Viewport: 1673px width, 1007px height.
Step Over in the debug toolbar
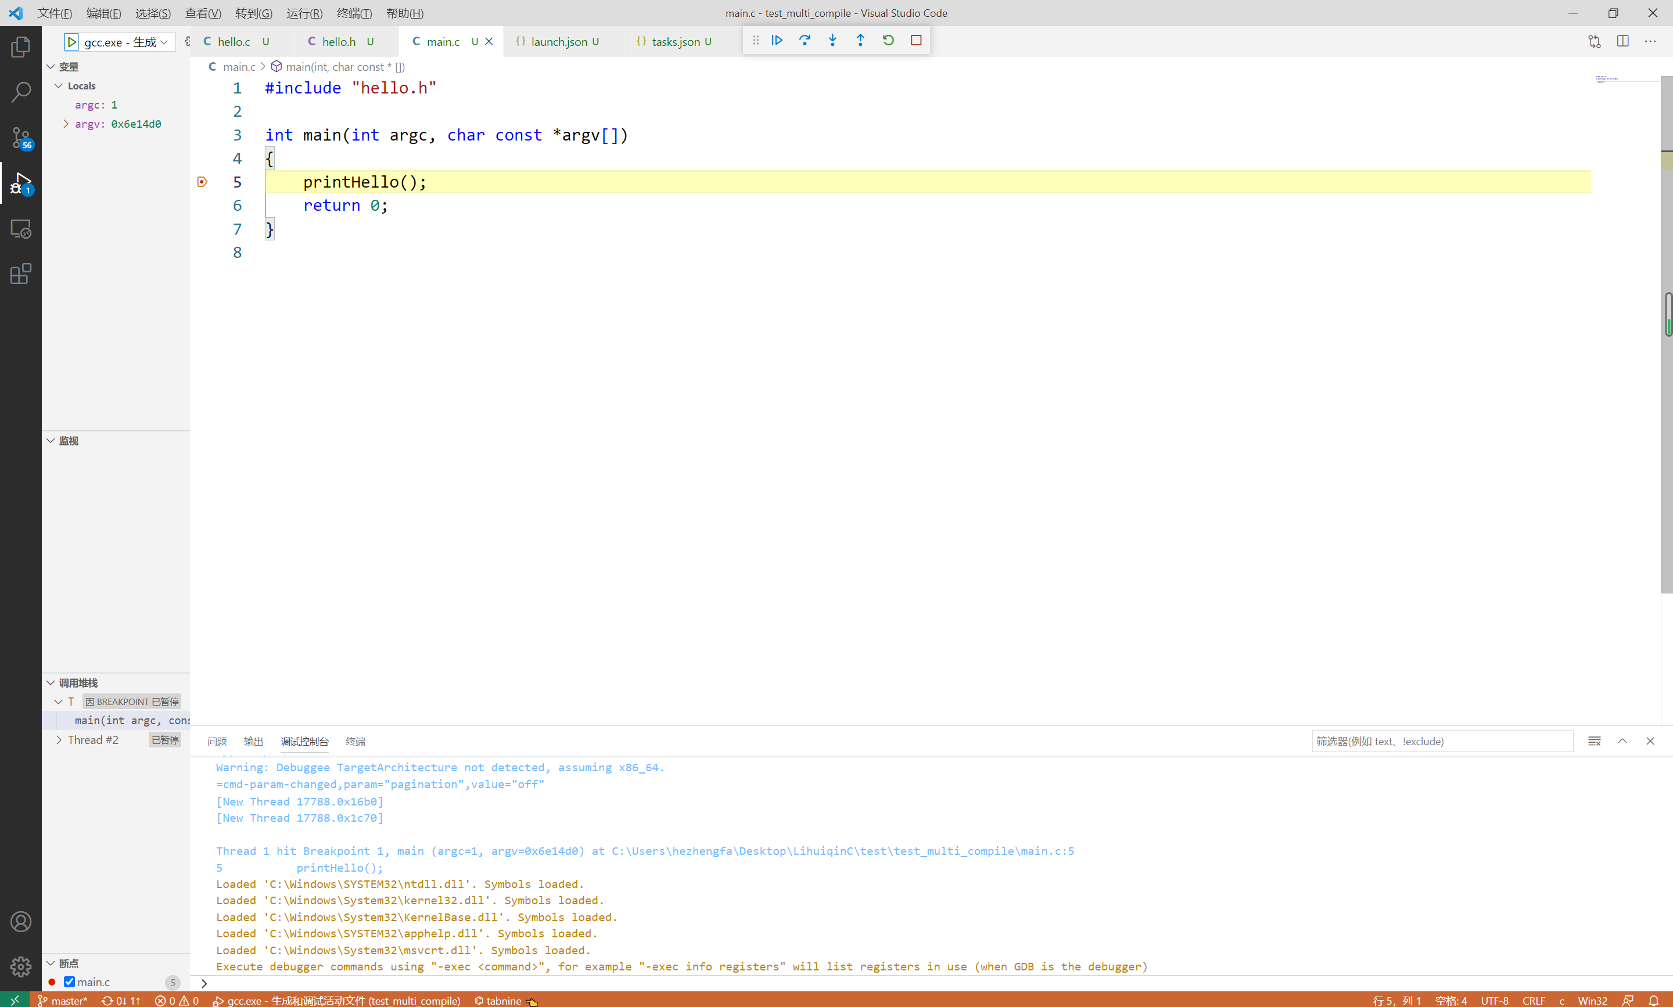click(x=805, y=40)
